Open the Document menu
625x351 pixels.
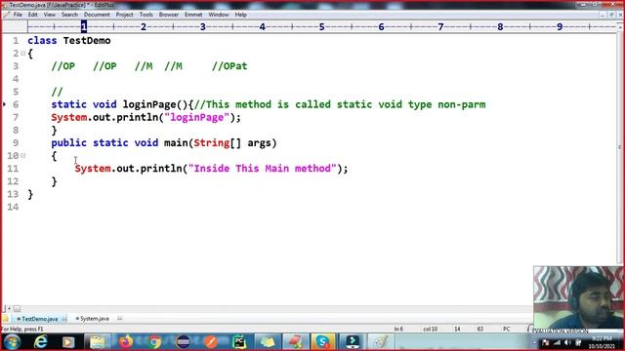point(97,15)
